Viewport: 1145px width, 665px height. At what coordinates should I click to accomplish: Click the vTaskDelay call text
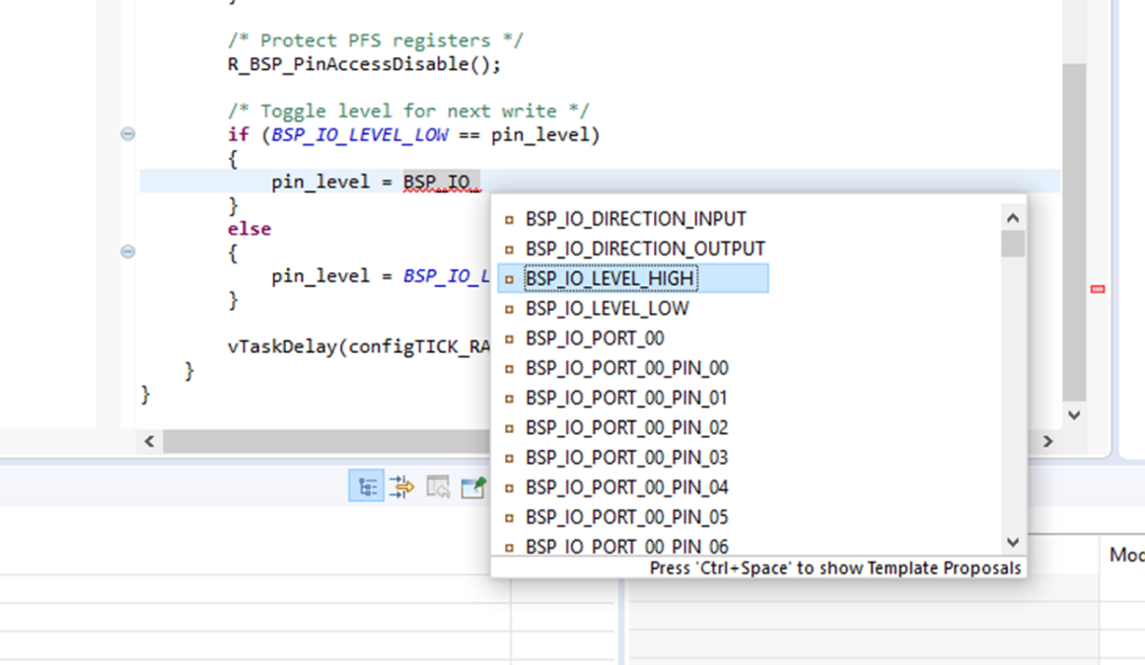pos(359,347)
